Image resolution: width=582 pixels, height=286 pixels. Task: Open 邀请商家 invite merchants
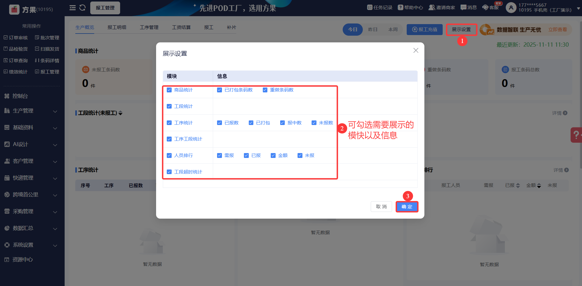(442, 8)
